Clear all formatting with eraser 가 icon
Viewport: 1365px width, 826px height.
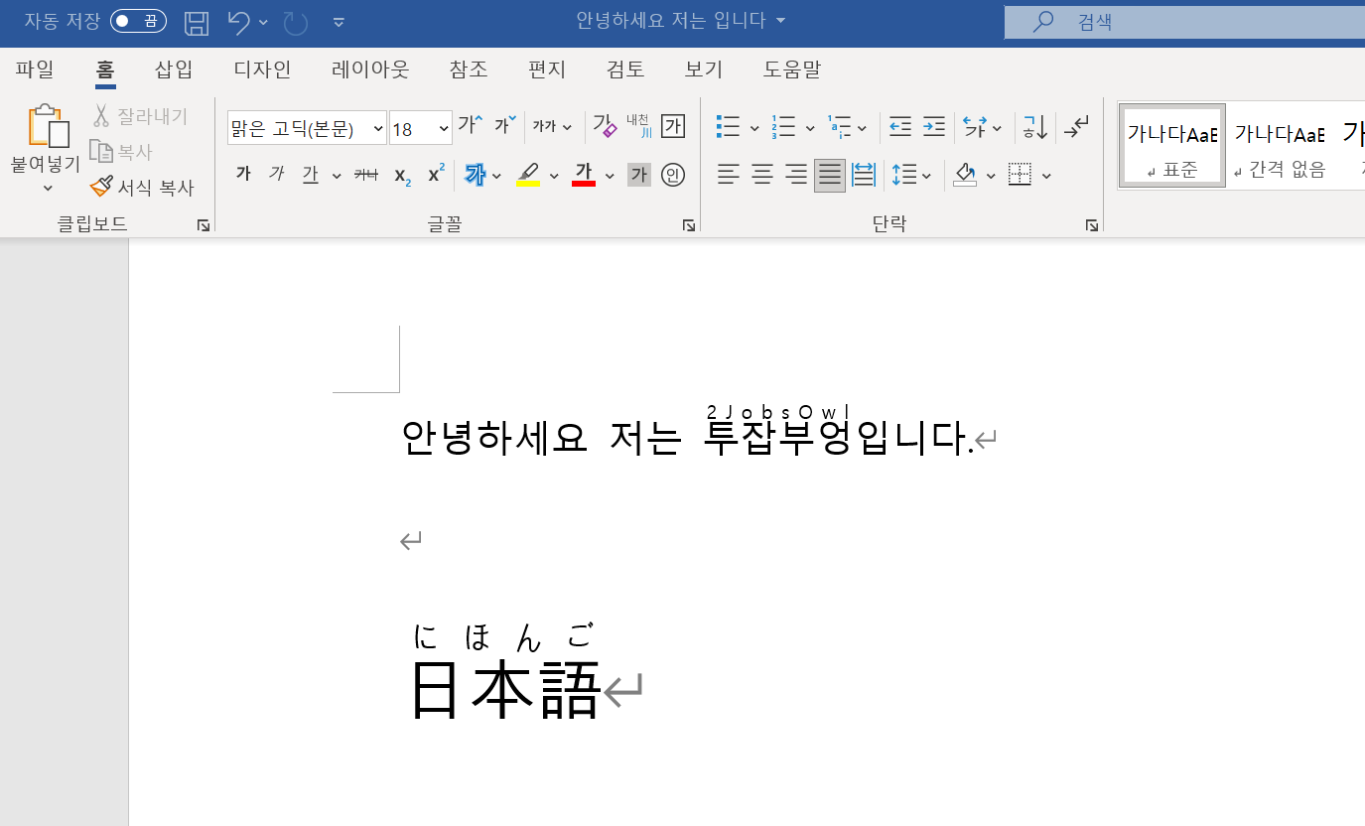tap(605, 126)
